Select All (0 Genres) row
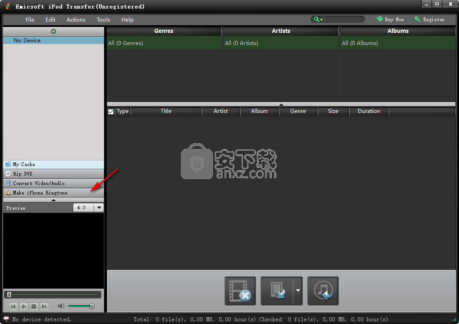 [x=164, y=43]
